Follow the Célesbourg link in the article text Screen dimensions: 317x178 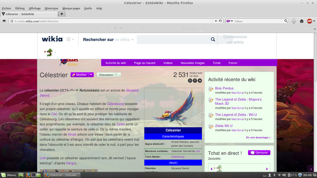(x=115, y=104)
